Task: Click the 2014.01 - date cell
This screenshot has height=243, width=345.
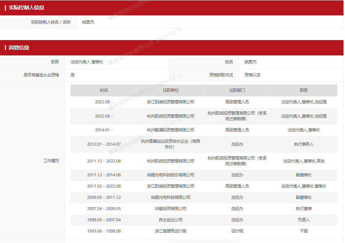Action: tap(104, 130)
